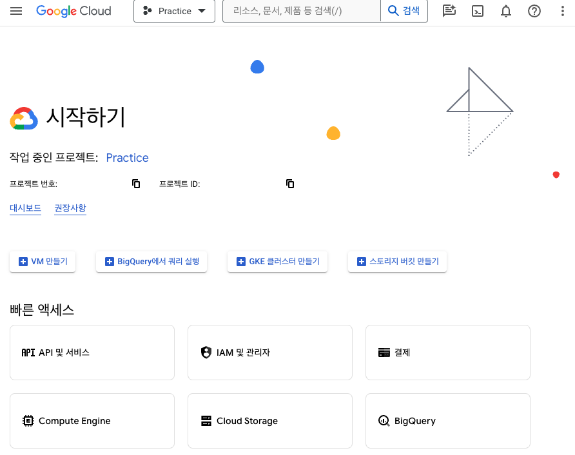
Task: Open the 결제 billing card
Action: click(x=448, y=353)
